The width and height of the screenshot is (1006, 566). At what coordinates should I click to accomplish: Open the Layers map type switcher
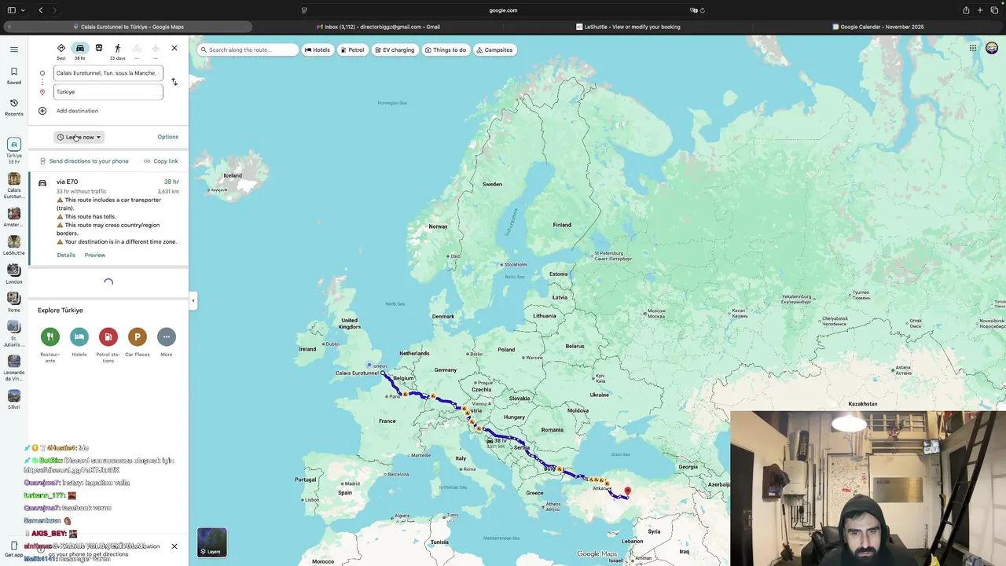(x=212, y=542)
